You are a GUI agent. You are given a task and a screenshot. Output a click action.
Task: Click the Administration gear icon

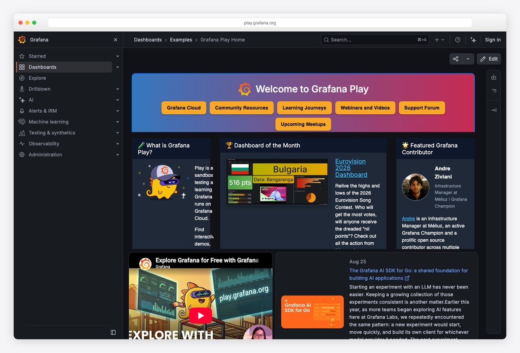coord(22,155)
